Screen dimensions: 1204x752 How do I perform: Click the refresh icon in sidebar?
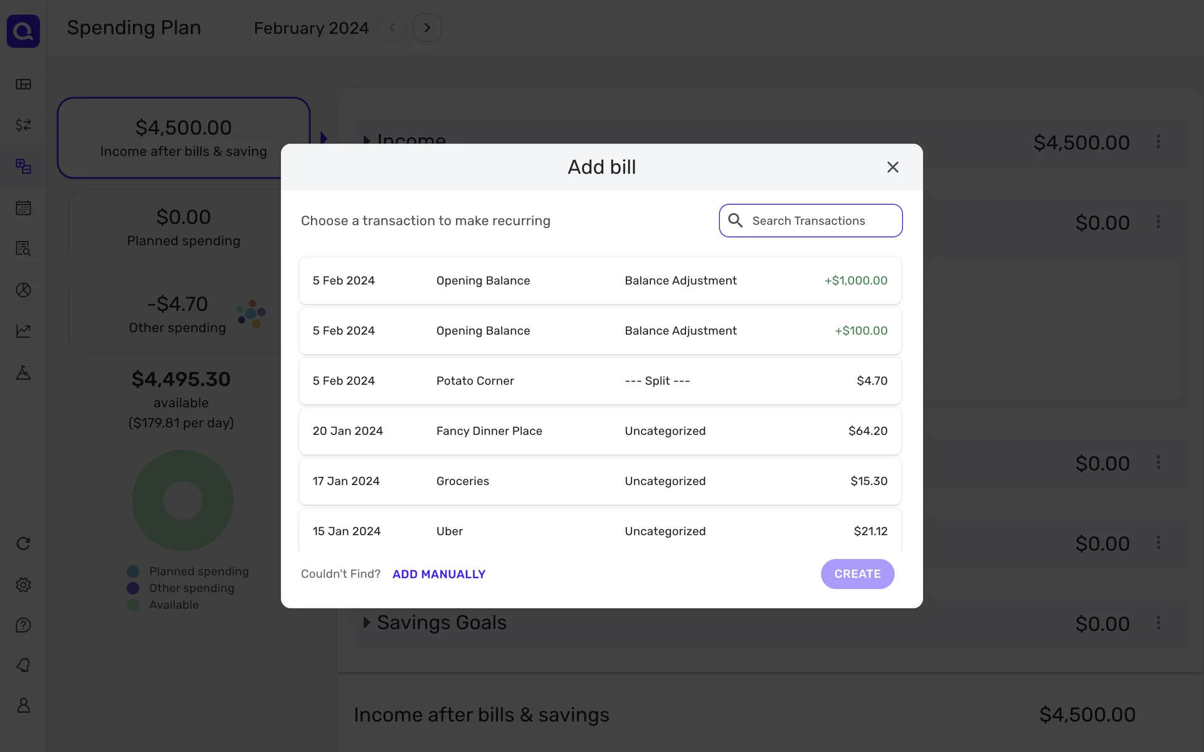pyautogui.click(x=23, y=543)
